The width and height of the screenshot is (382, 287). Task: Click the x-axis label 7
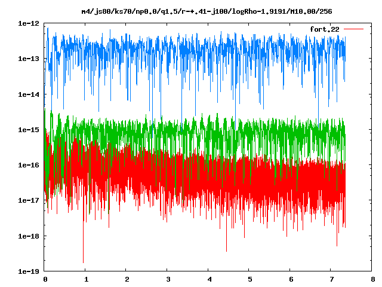click(x=332, y=279)
